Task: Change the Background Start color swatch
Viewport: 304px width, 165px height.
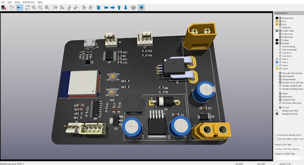Action: pos(277,111)
